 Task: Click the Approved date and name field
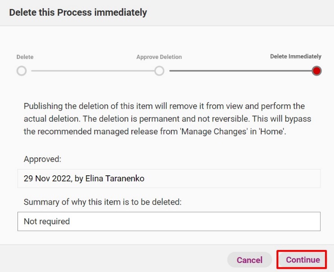169,178
